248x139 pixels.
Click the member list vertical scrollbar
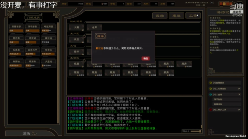click(58, 73)
